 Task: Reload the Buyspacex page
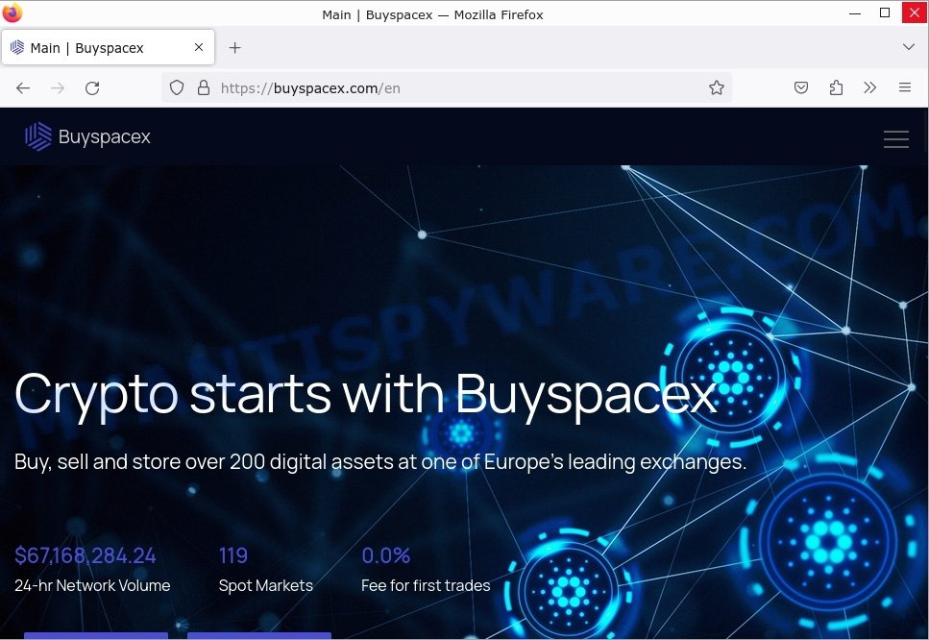click(92, 88)
